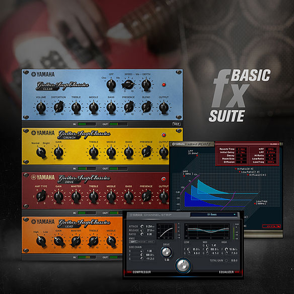Click the Reverb Time value field

pyautogui.click(x=241, y=149)
